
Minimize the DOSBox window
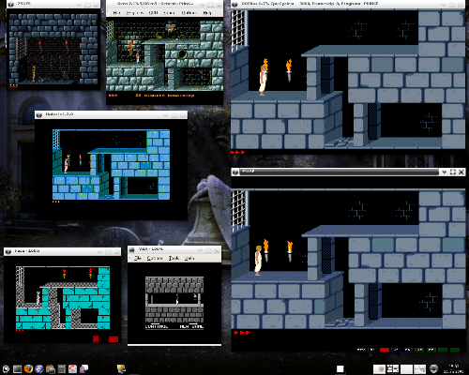[x=444, y=4]
